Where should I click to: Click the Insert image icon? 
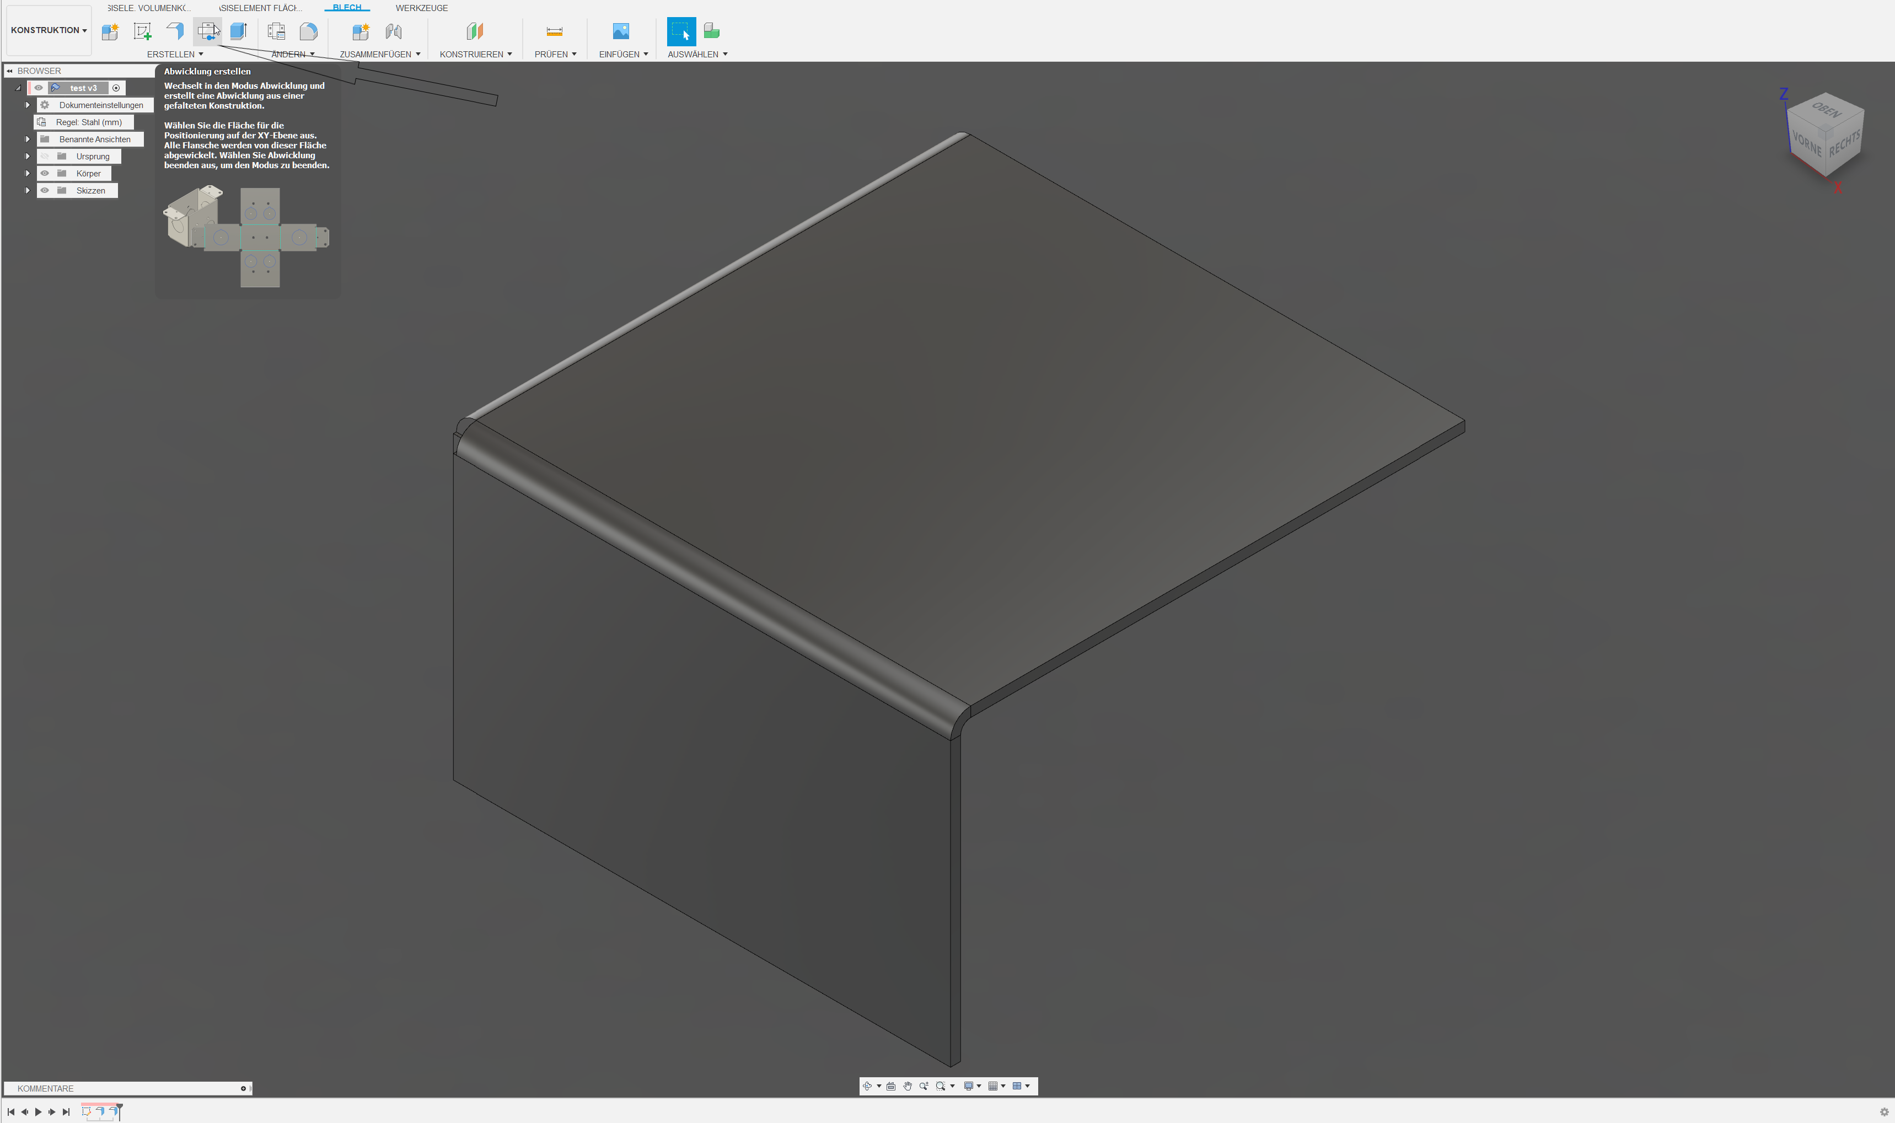(621, 31)
